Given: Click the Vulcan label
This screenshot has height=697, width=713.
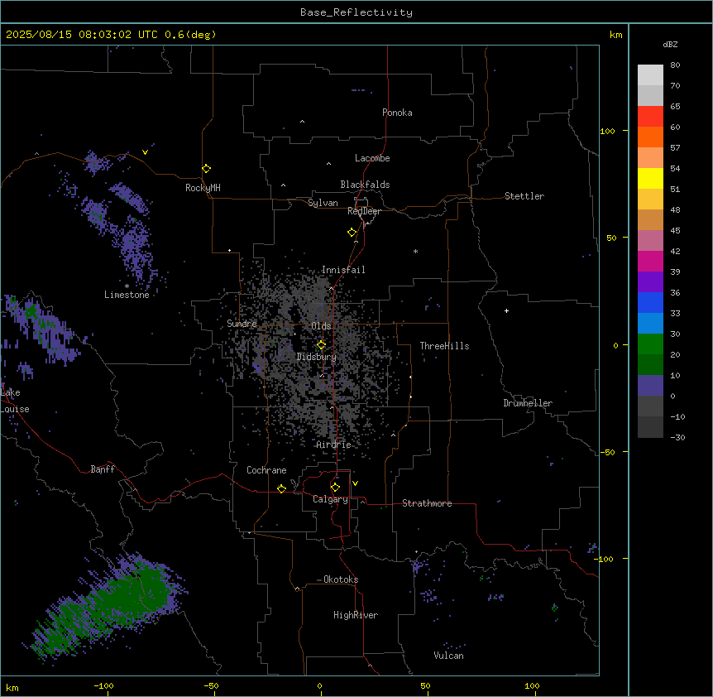Looking at the screenshot, I should 448,656.
